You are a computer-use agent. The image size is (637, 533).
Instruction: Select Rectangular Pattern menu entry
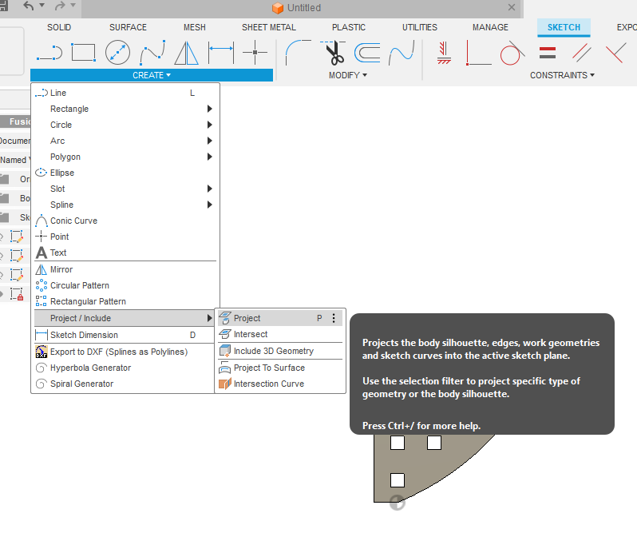coord(125,302)
